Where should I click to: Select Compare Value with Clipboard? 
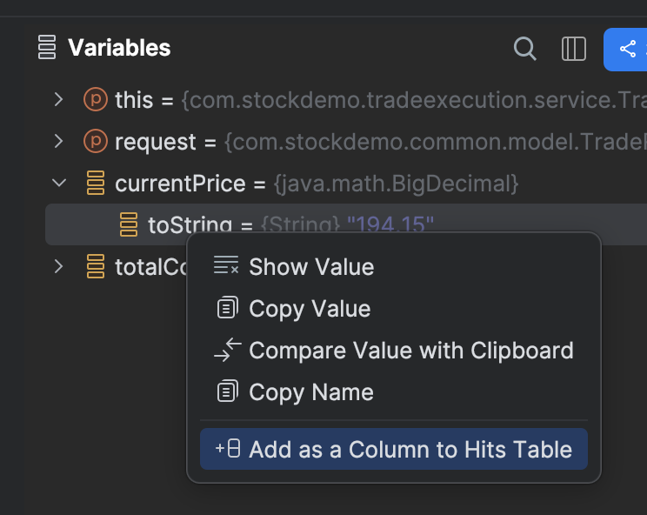point(410,351)
